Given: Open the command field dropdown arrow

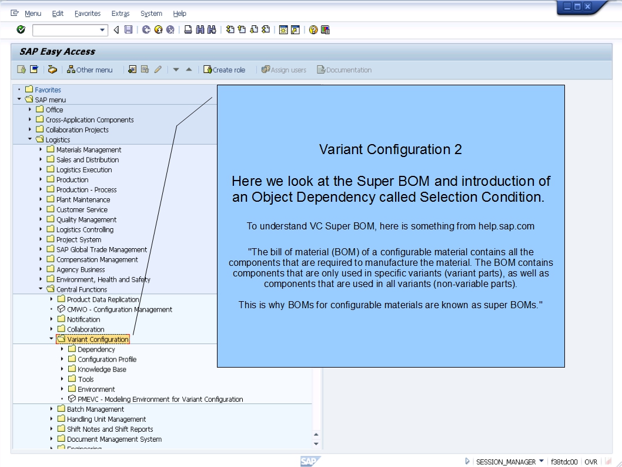Looking at the screenshot, I should point(102,30).
